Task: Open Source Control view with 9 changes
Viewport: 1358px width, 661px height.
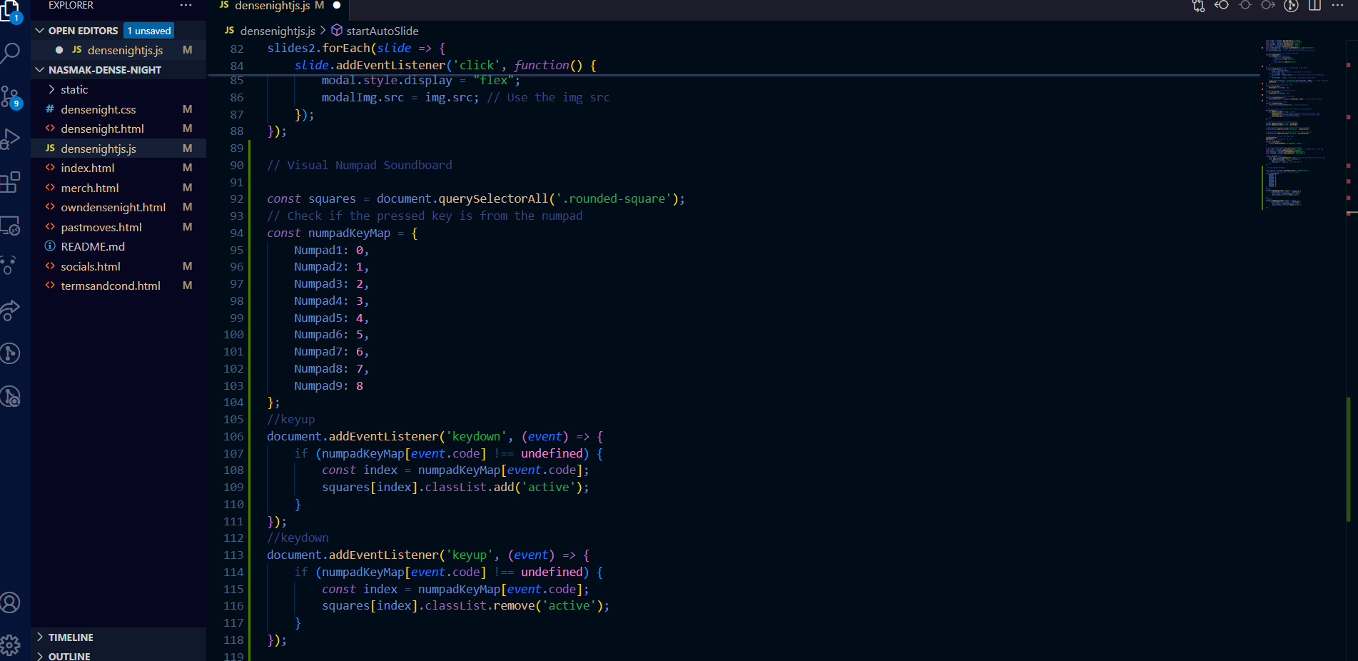Action: (11, 97)
